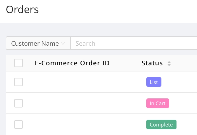Click the Status column header label

tap(152, 63)
